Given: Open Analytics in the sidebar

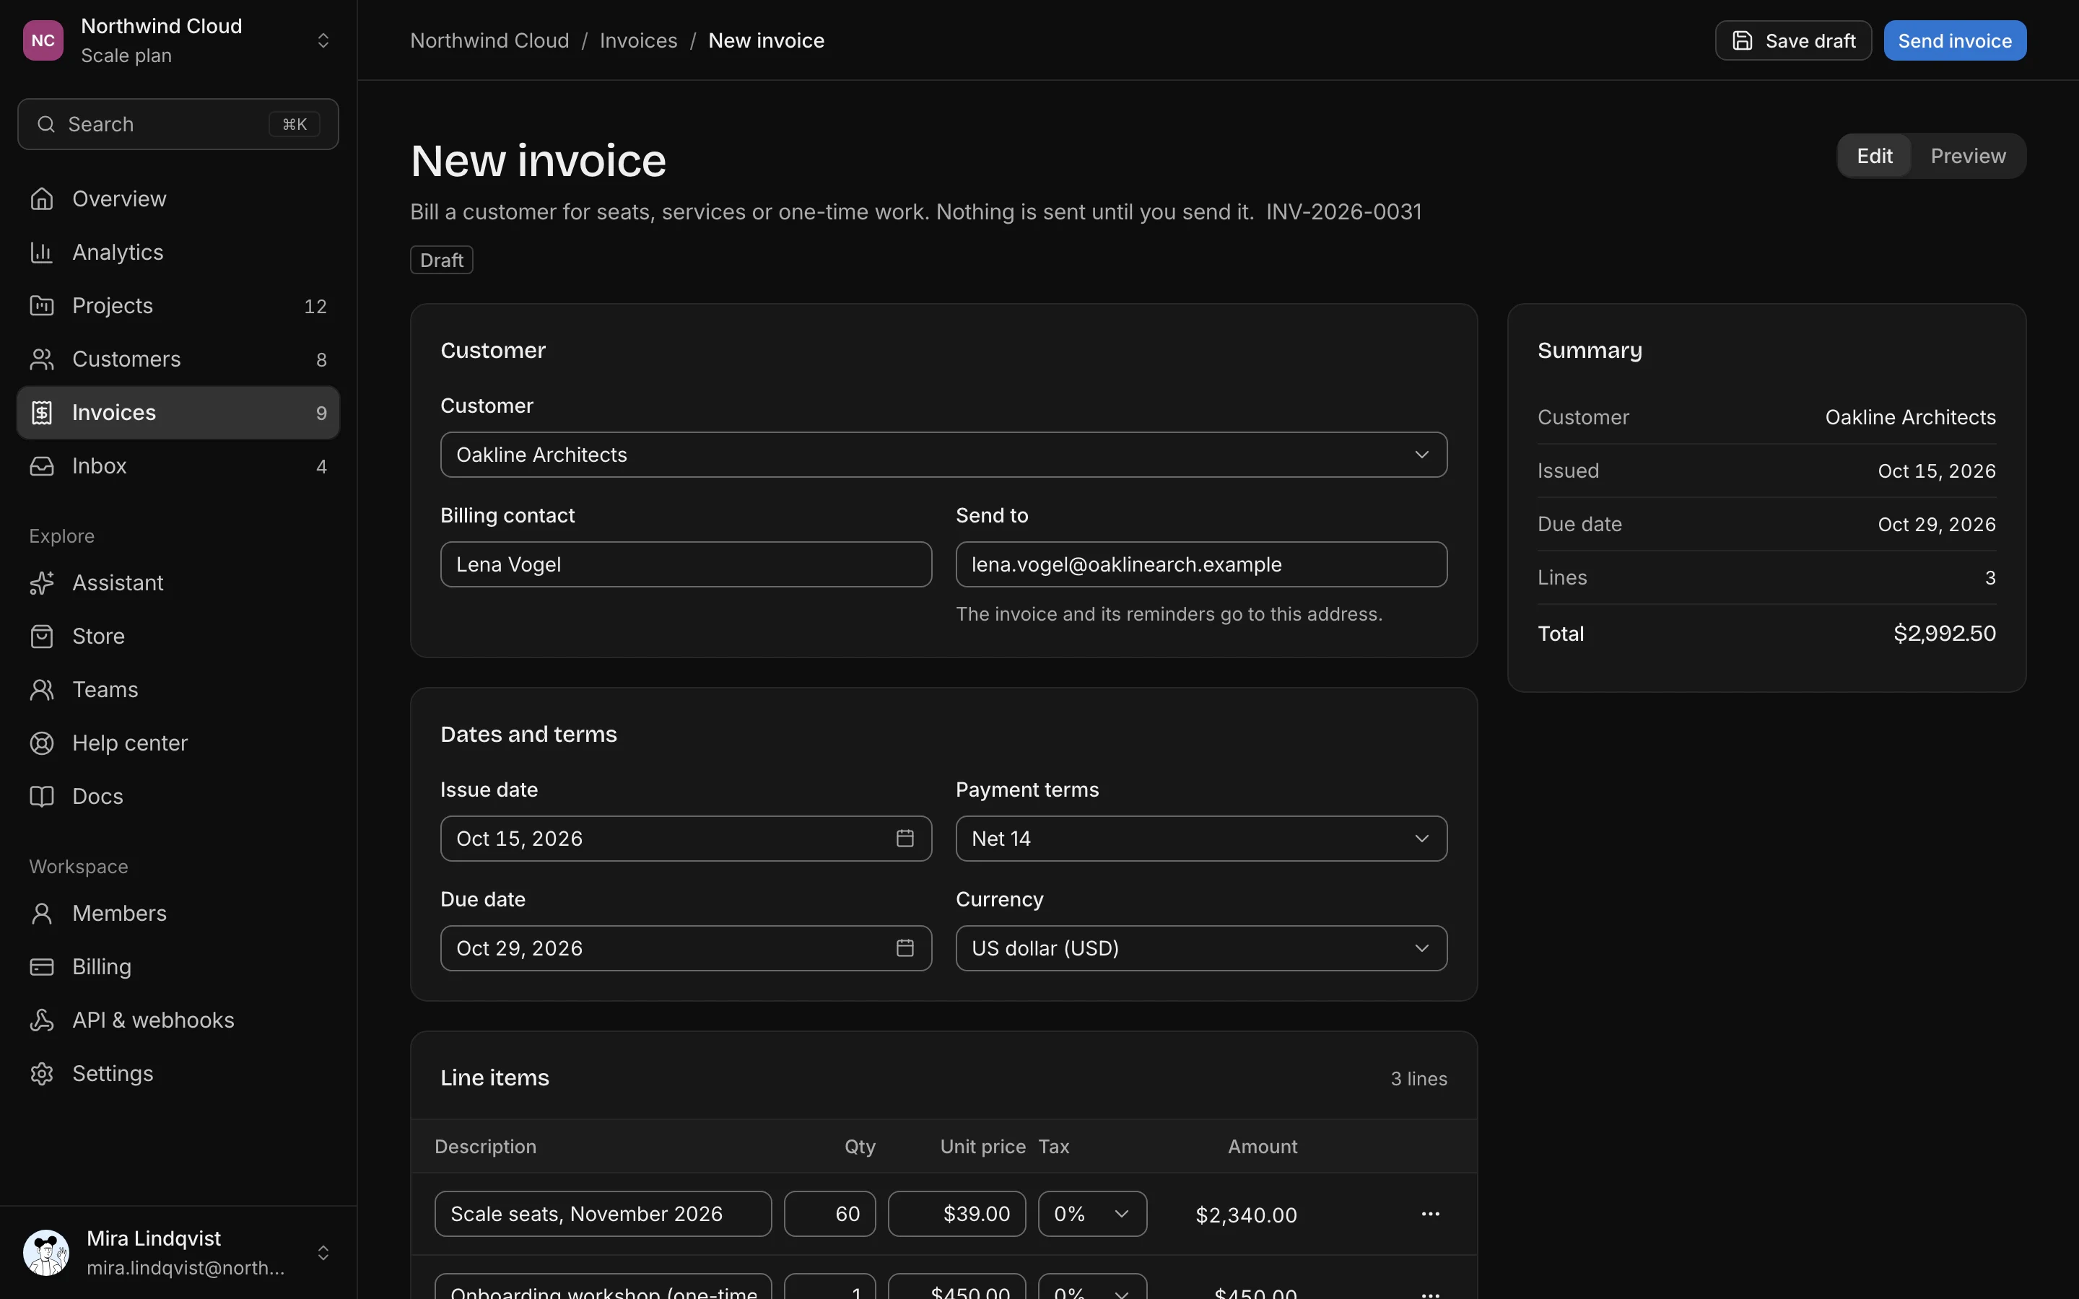Looking at the screenshot, I should click(178, 252).
